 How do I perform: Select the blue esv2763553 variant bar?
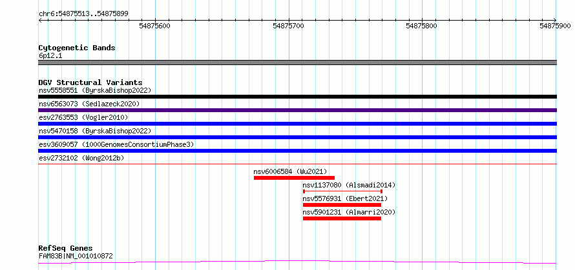pos(297,124)
